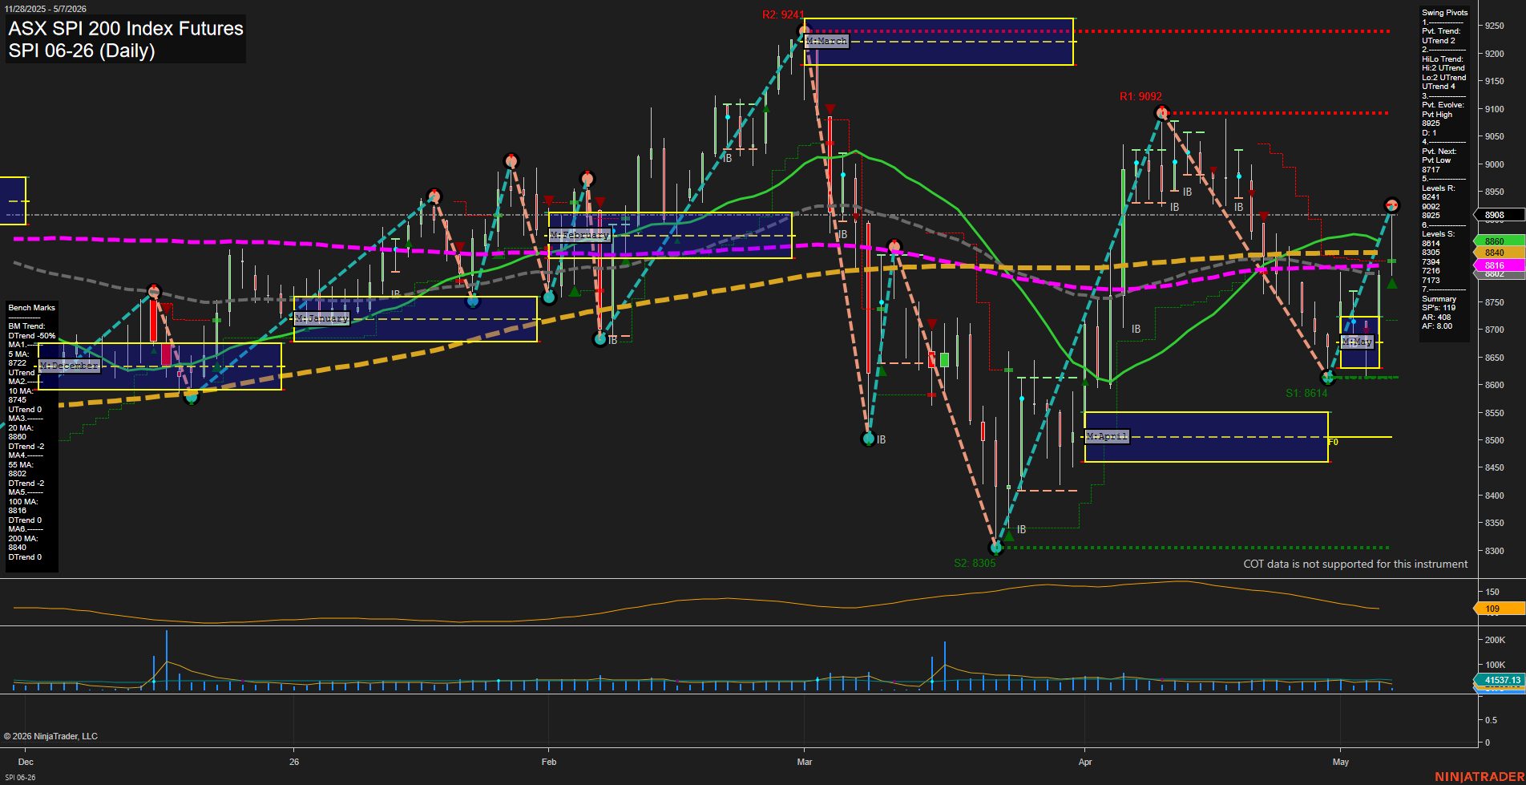Select the S1: 8614 support label
Screen dimensions: 1526x785
tap(1306, 393)
